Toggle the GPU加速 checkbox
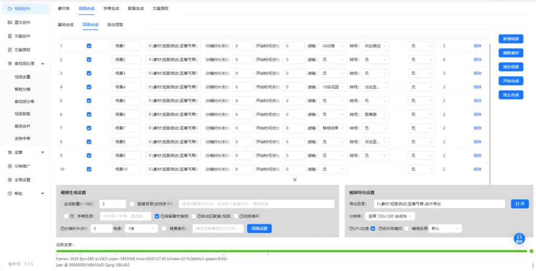536x271 pixels. pyautogui.click(x=373, y=229)
